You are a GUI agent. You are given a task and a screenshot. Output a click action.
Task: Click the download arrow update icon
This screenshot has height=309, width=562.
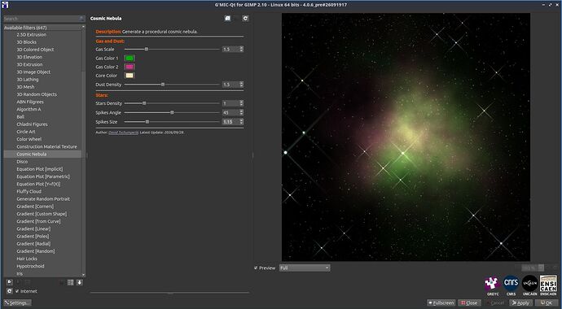coord(79,282)
